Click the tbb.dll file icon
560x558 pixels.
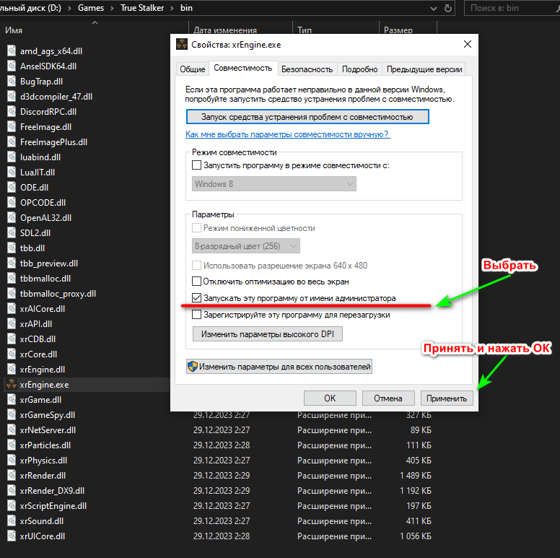(12, 248)
